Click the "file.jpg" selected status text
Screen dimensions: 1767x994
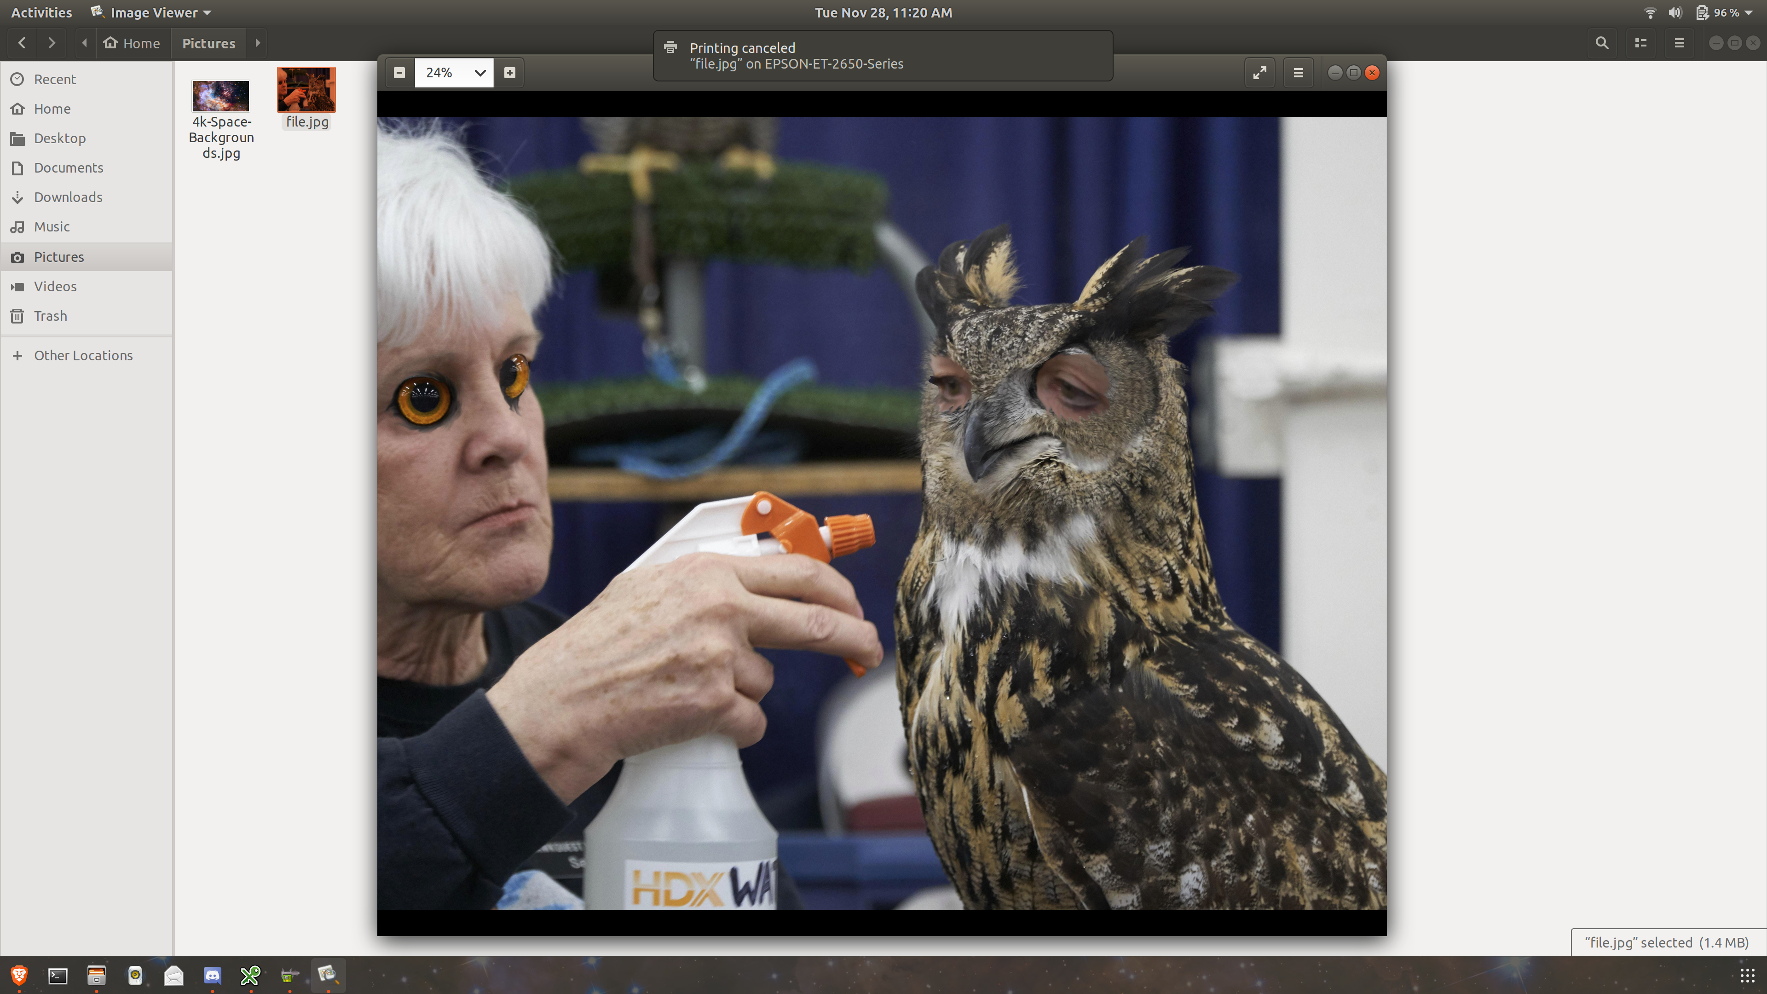[1666, 942]
